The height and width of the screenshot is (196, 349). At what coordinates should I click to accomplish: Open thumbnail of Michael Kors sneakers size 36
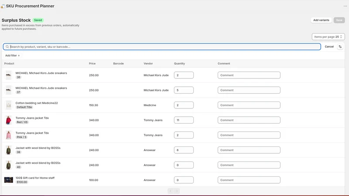click(8, 75)
